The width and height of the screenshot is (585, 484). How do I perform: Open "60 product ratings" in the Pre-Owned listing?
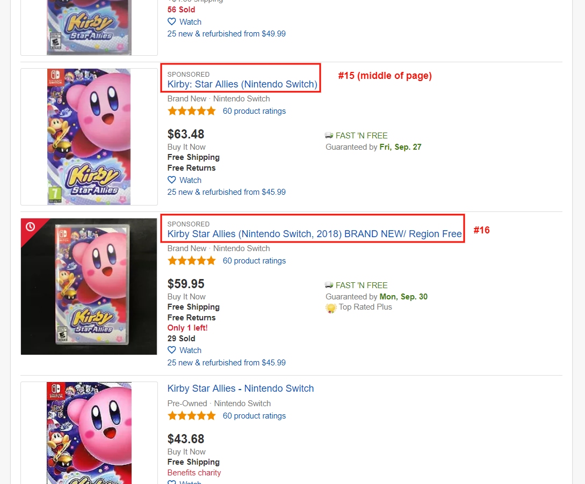pos(254,416)
